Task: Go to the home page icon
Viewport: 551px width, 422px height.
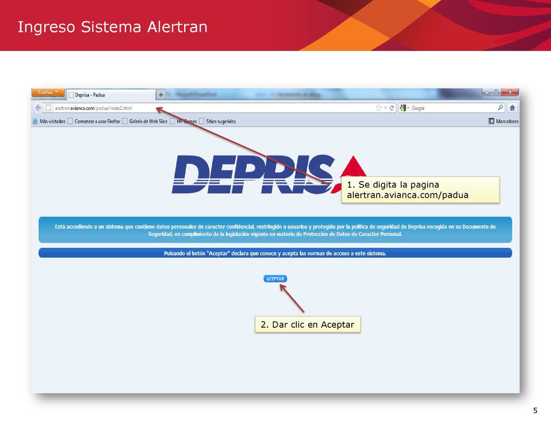Action: coord(512,108)
